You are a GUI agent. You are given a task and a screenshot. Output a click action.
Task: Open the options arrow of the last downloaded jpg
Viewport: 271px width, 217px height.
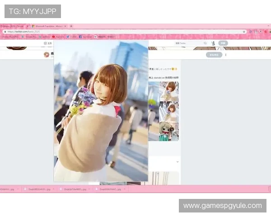pyautogui.click(x=125, y=189)
